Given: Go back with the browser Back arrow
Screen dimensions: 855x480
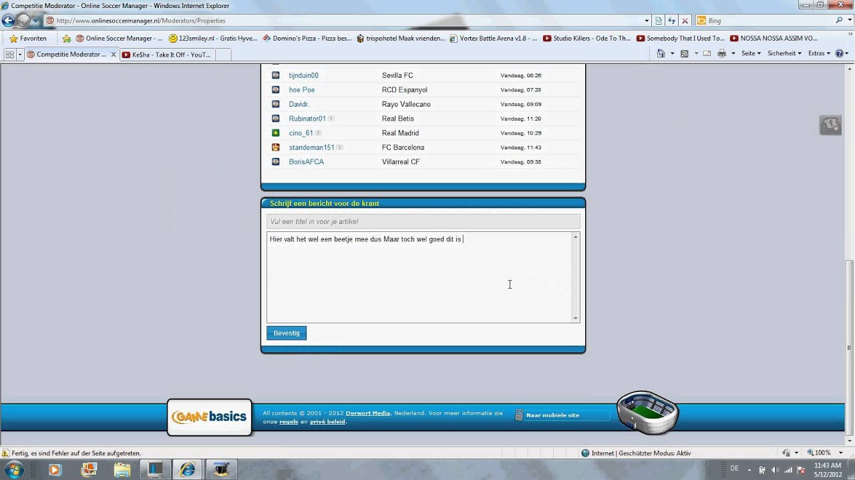Looking at the screenshot, I should point(9,21).
